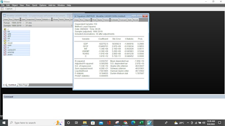225x126 pixels.
Task: Switch to the Untitled workfile page tab
Action: click(12, 85)
